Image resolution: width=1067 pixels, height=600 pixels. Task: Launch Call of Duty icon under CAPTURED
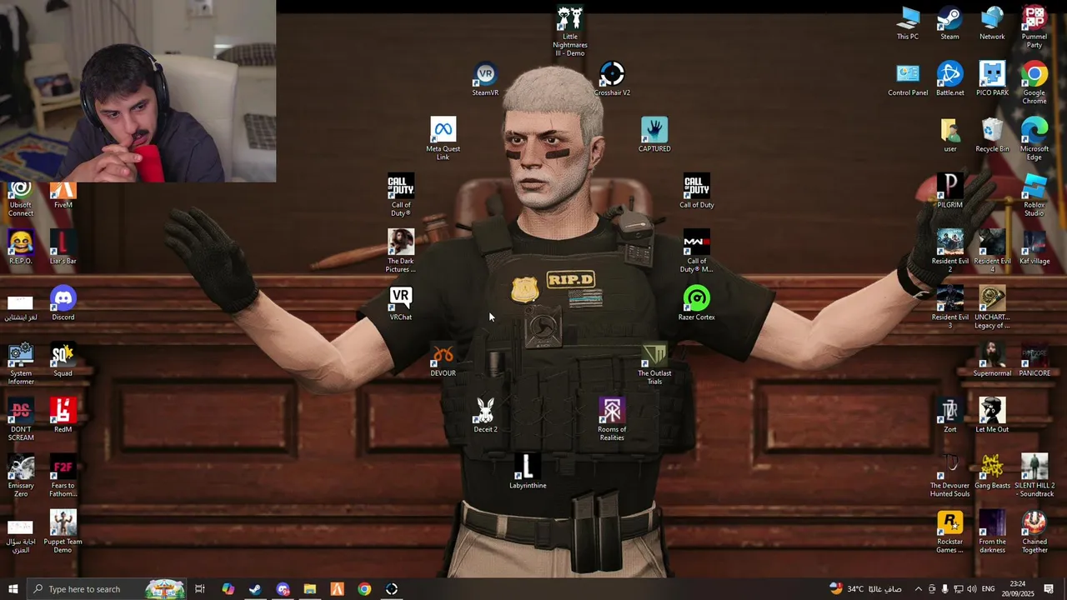click(697, 191)
